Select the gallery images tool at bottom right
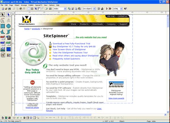 coord(8,55)
